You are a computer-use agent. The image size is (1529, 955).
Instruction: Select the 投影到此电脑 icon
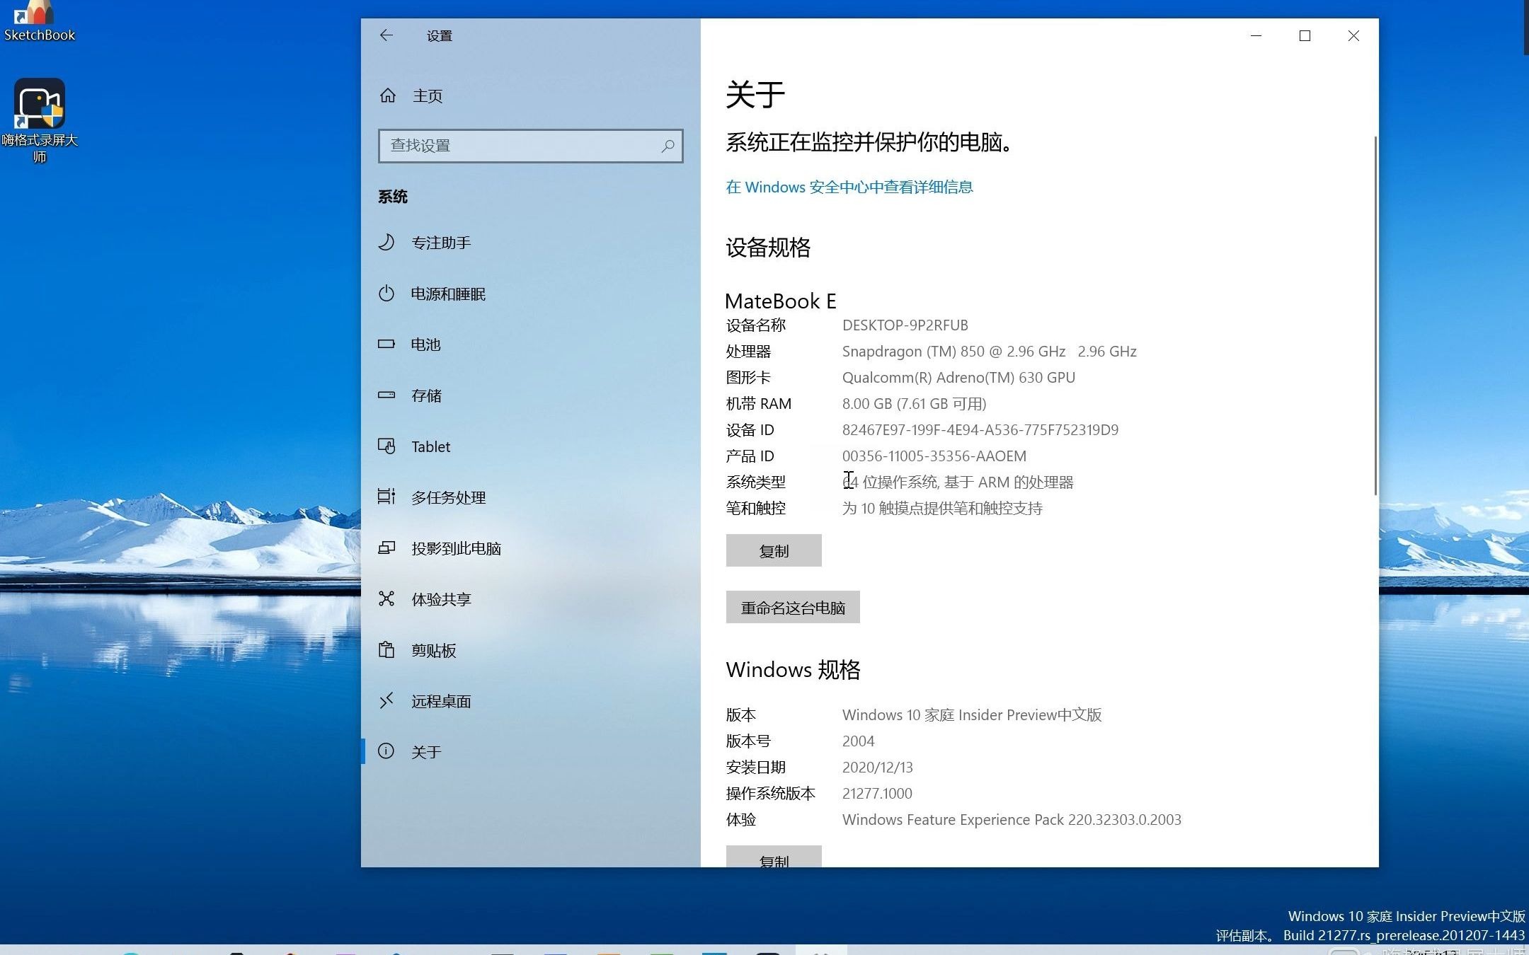tap(386, 548)
